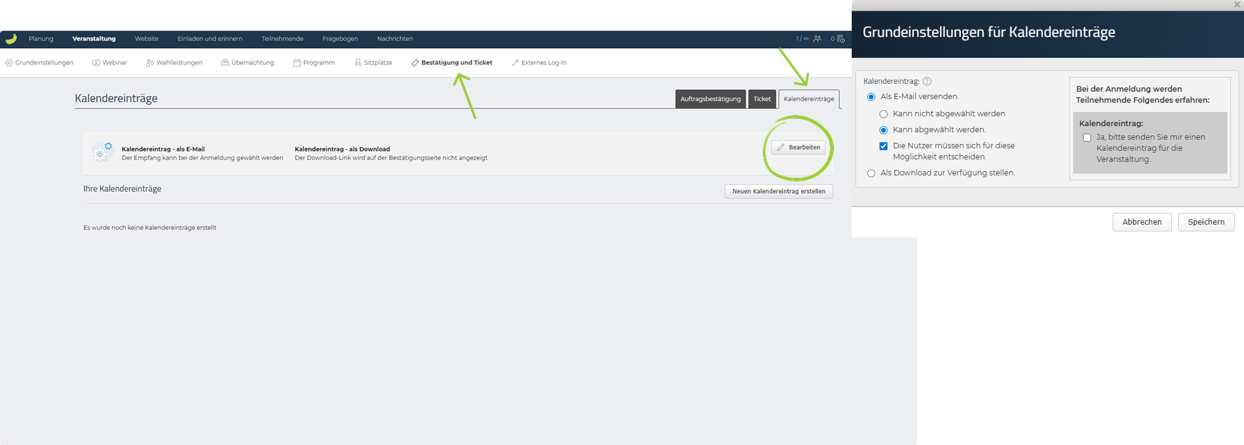The height and width of the screenshot is (445, 1244).
Task: Open the participants count icon
Action: (817, 39)
